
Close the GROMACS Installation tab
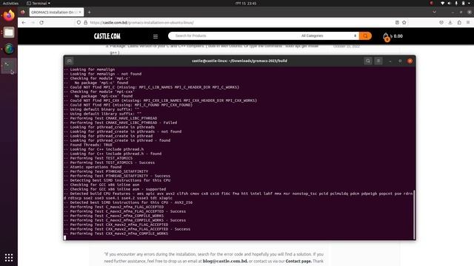coord(80,12)
